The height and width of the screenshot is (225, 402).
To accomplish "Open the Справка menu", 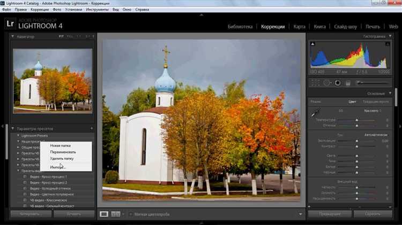I will pyautogui.click(x=142, y=10).
